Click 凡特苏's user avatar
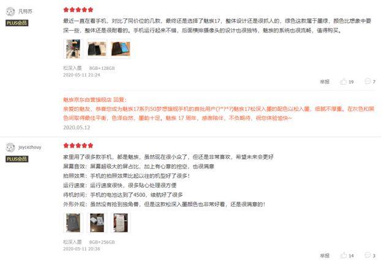The width and height of the screenshot is (392, 263). pyautogui.click(x=10, y=12)
